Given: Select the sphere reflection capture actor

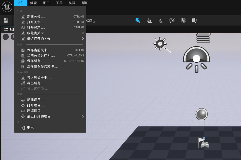Looking at the screenshot, I should pos(202,114).
